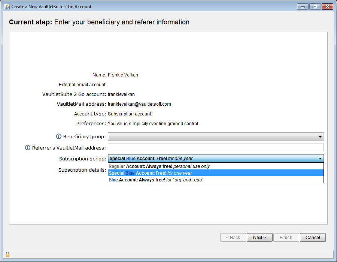The height and width of the screenshot is (262, 337).
Task: Click the frankievelkan@vaultletsoft.com address text
Action: click(139, 104)
